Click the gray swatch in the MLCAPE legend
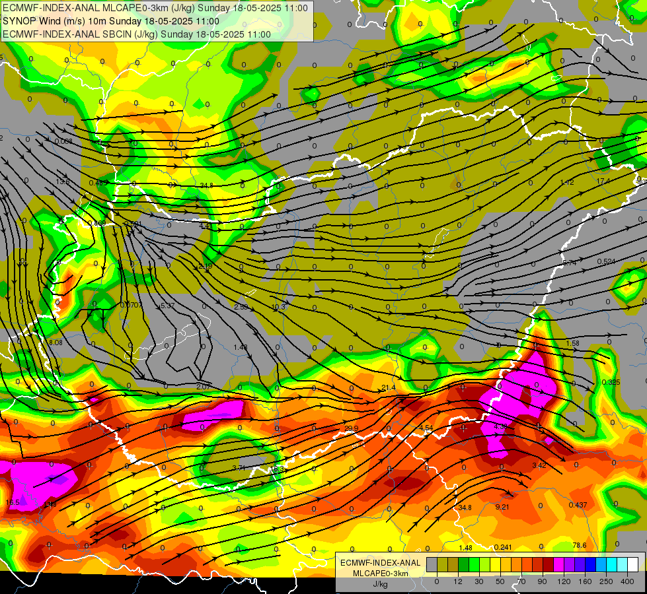 [432, 564]
